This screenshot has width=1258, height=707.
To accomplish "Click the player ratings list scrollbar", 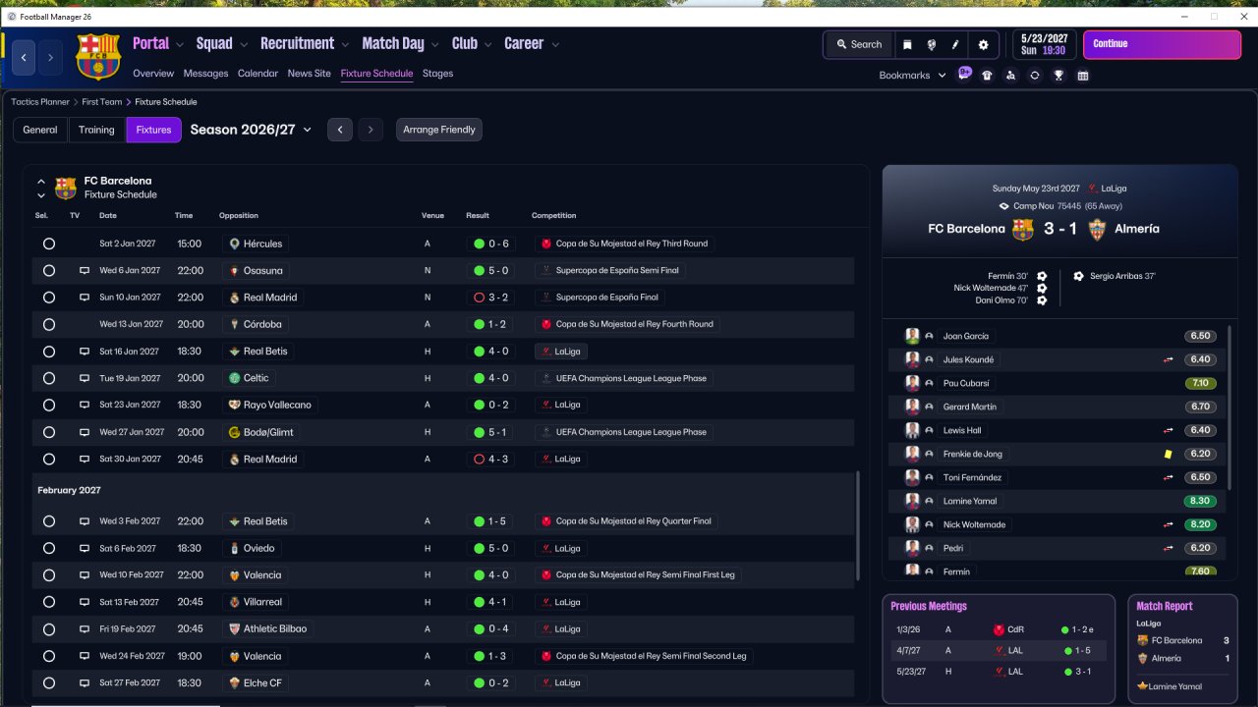I will (x=1229, y=408).
